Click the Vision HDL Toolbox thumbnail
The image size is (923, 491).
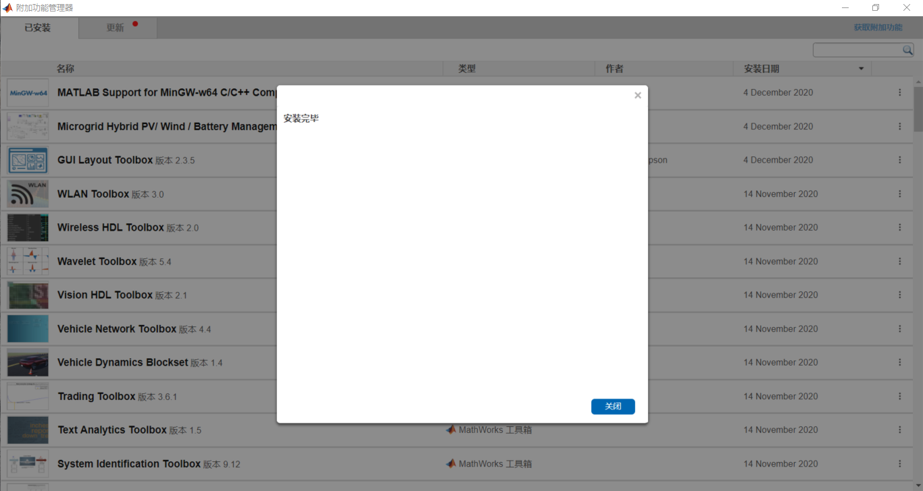point(28,295)
